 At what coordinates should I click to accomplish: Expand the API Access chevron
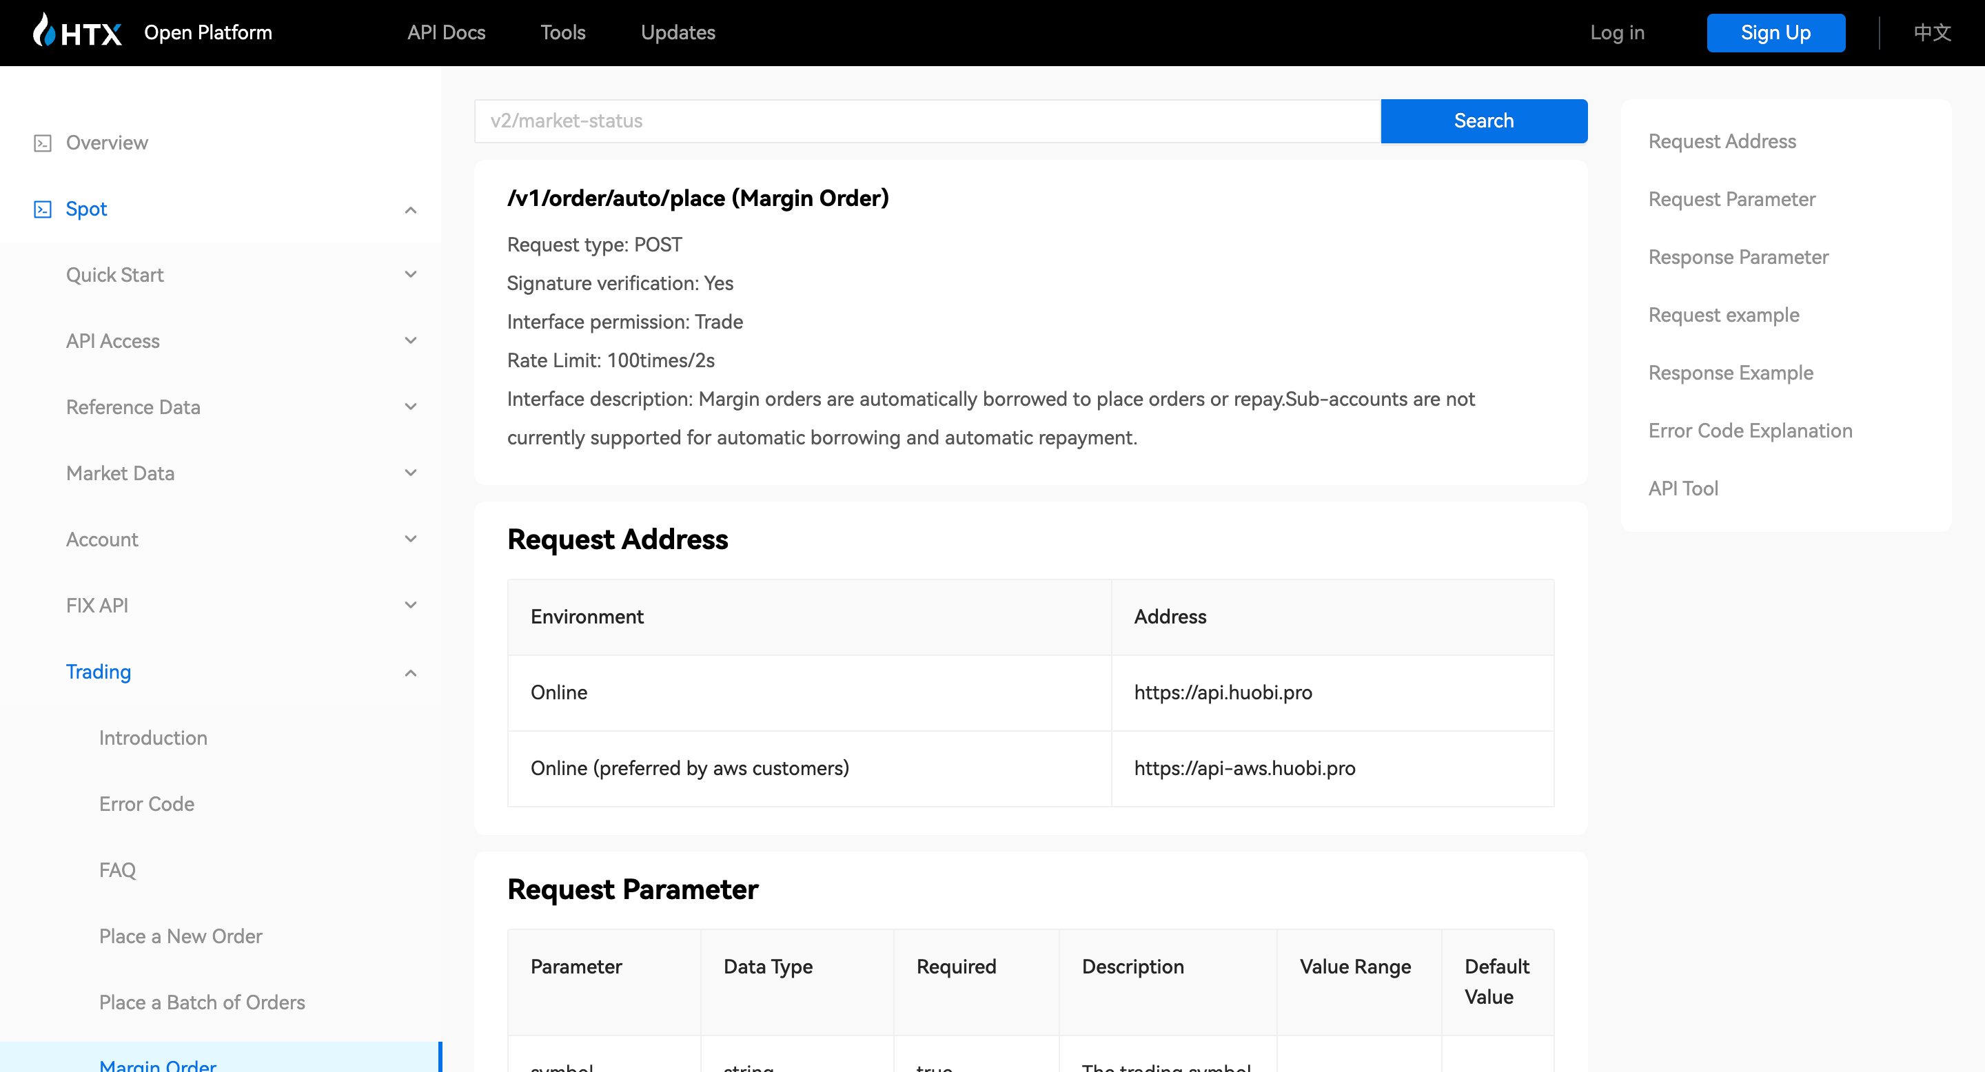(x=411, y=341)
